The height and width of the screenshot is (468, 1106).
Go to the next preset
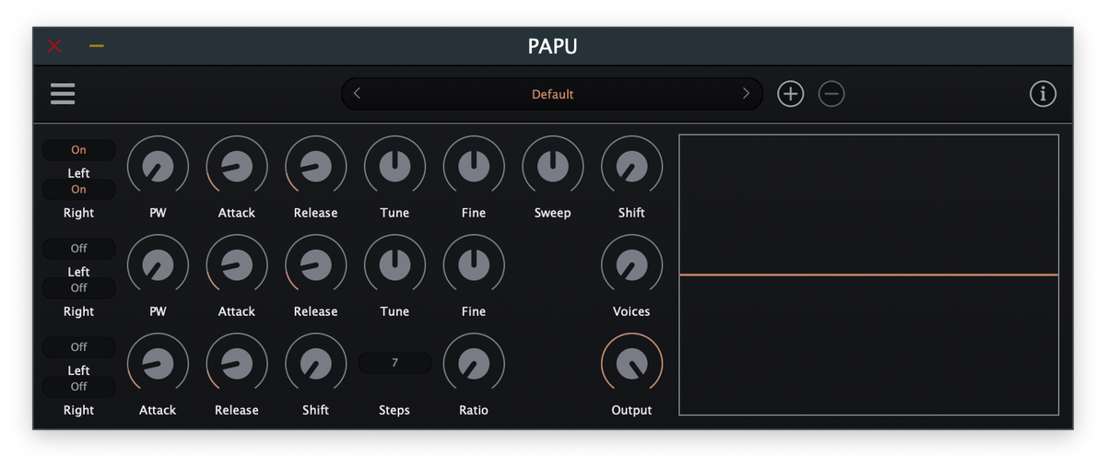tap(746, 94)
